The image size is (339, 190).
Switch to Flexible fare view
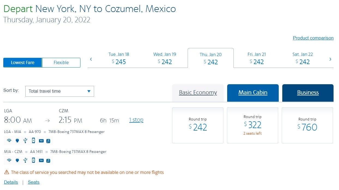coord(61,62)
